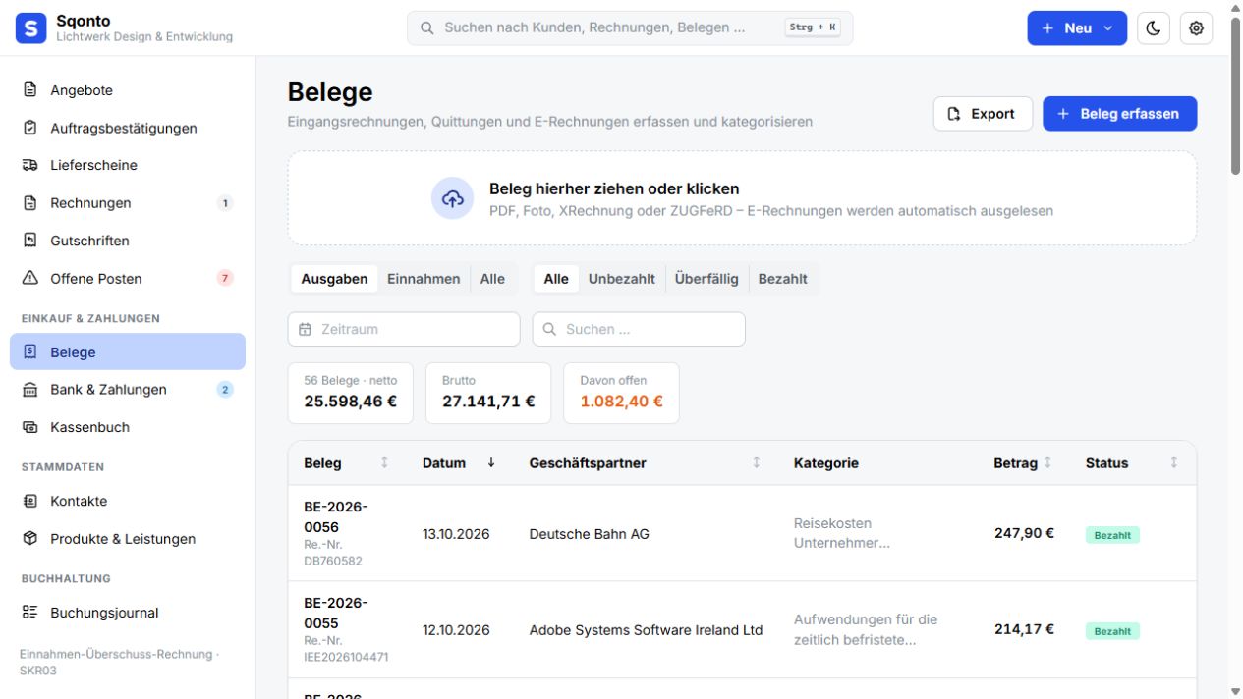Image resolution: width=1243 pixels, height=699 pixels.
Task: Open Bank & Zahlungen page
Action: 128,390
